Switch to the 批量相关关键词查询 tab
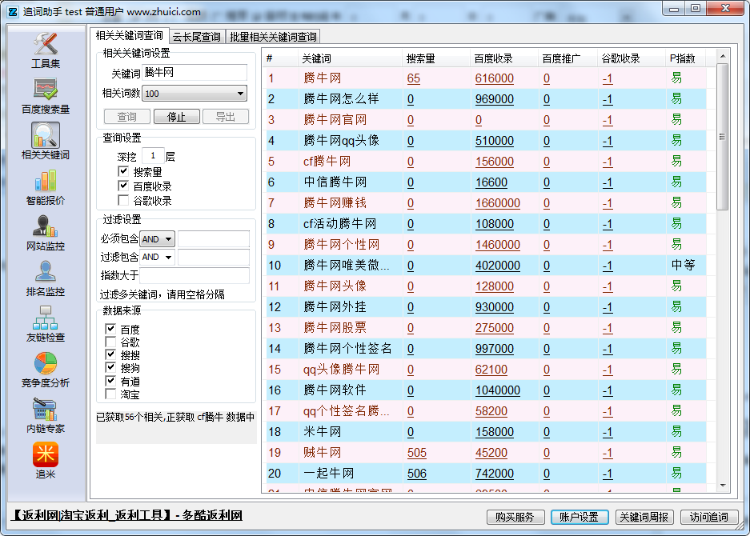Image resolution: width=750 pixels, height=536 pixels. pyautogui.click(x=273, y=37)
